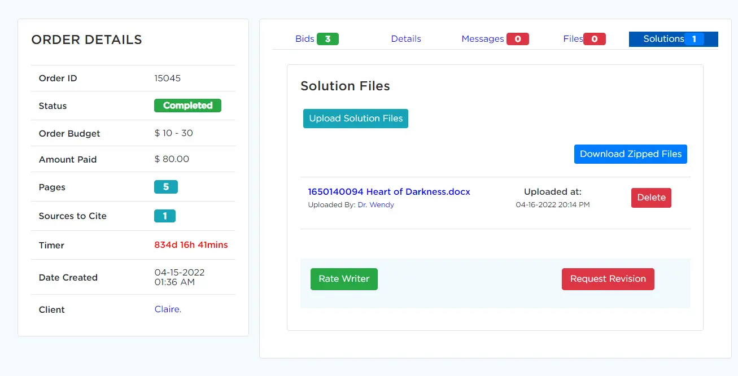
Task: Click the Pages count badge showing 5
Action: pyautogui.click(x=166, y=187)
